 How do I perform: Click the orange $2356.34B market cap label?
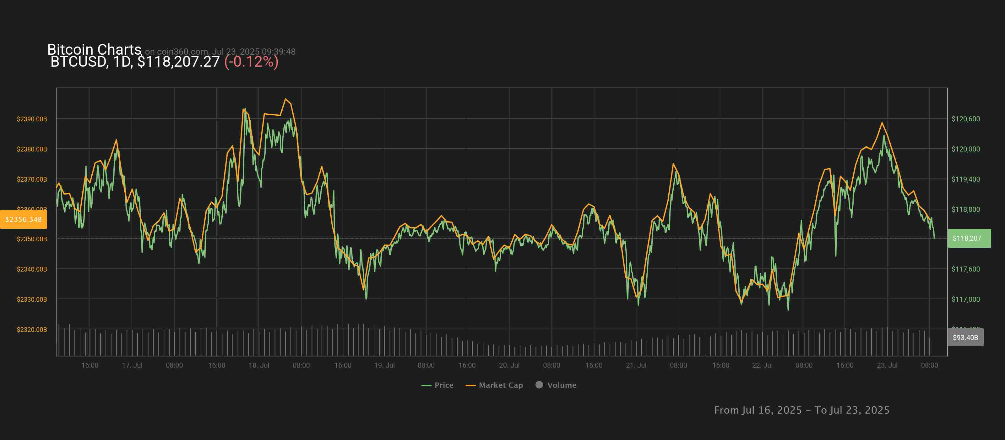pyautogui.click(x=24, y=219)
